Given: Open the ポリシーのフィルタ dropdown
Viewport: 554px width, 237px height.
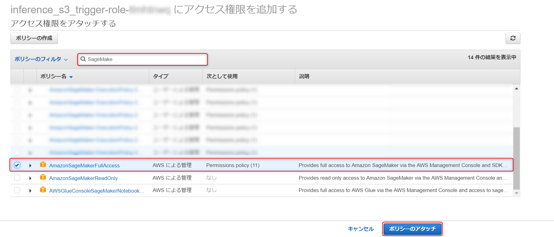Looking at the screenshot, I should coord(41,59).
